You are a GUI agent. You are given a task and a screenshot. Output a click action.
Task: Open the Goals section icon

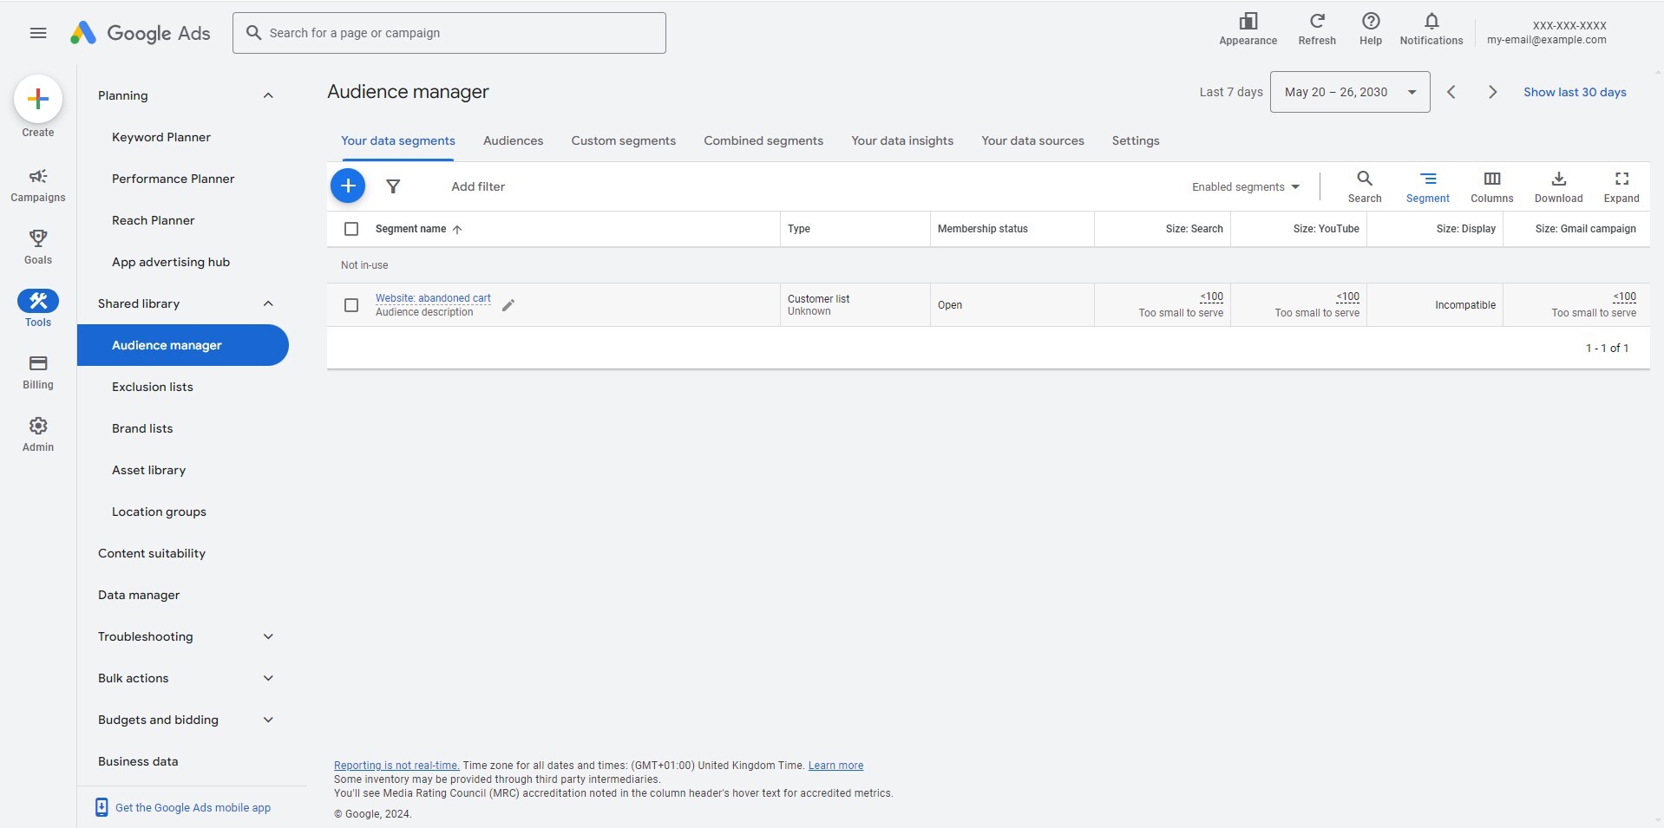coord(37,241)
